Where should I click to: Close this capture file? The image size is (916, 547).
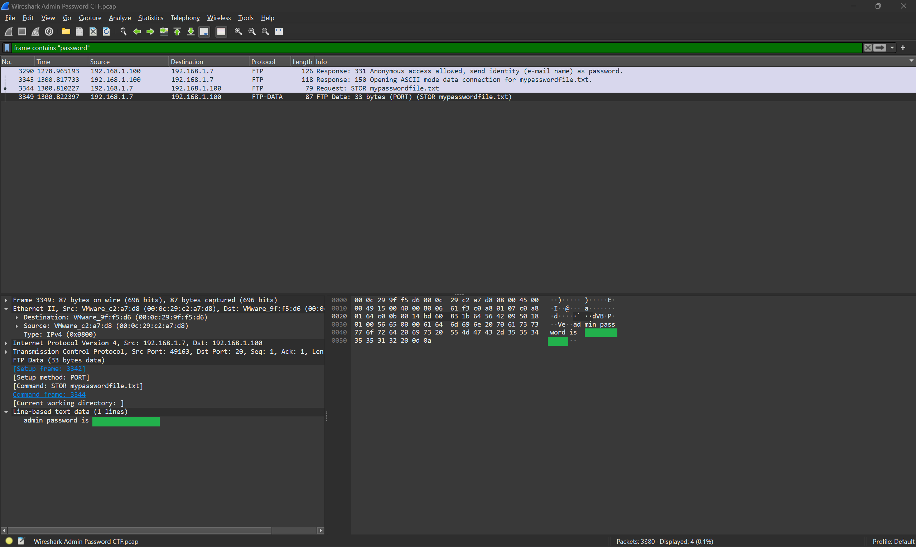[x=93, y=31]
